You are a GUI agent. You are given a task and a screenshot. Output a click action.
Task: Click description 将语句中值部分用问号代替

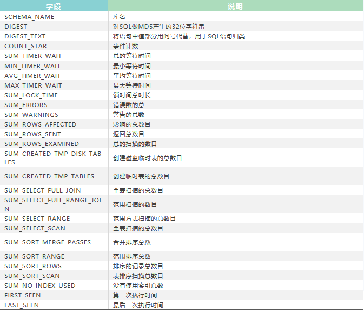click(150, 36)
